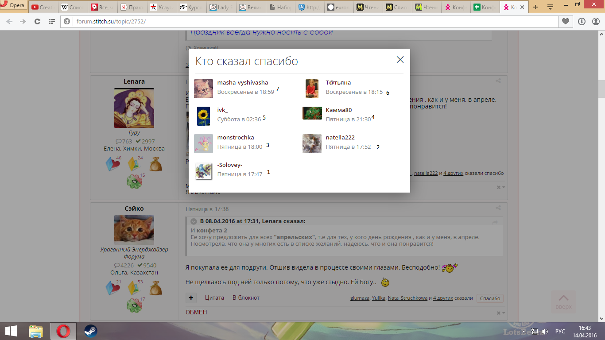Screen dimensions: 605x340
Task: Reload the current forum page
Action: coord(37,21)
